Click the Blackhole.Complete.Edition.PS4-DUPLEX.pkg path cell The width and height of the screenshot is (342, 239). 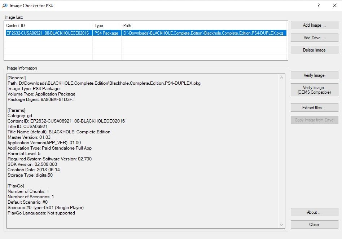[x=203, y=33]
